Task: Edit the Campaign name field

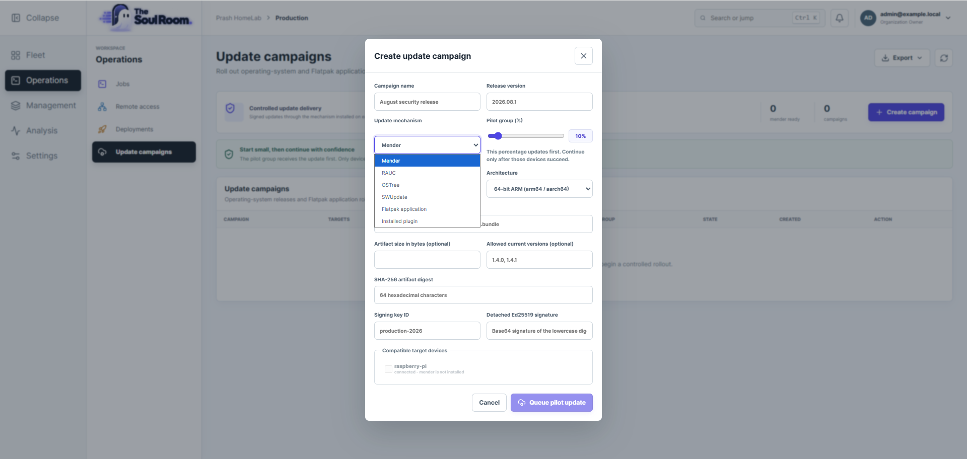Action: click(427, 102)
